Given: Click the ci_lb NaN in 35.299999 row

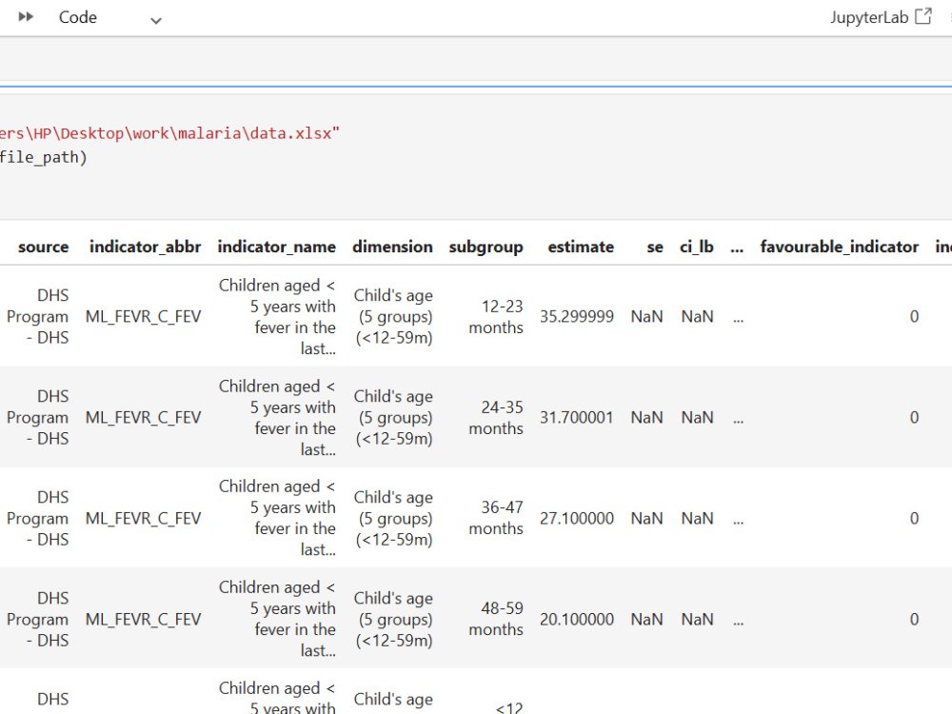Looking at the screenshot, I should tap(697, 317).
